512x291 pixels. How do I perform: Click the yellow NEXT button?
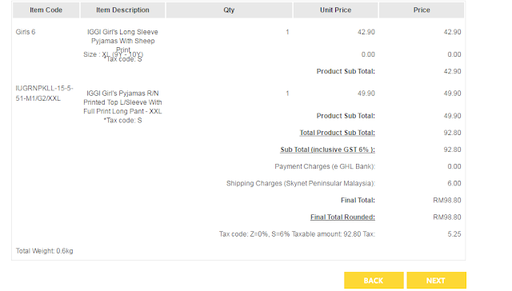(x=436, y=281)
